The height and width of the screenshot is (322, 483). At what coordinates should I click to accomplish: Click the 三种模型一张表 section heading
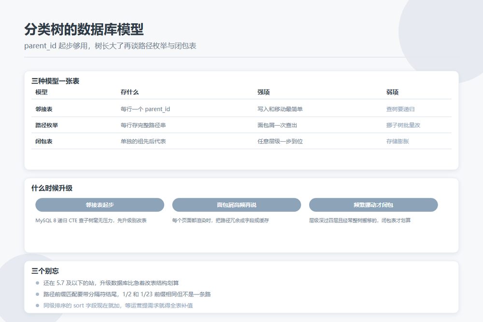click(x=56, y=81)
